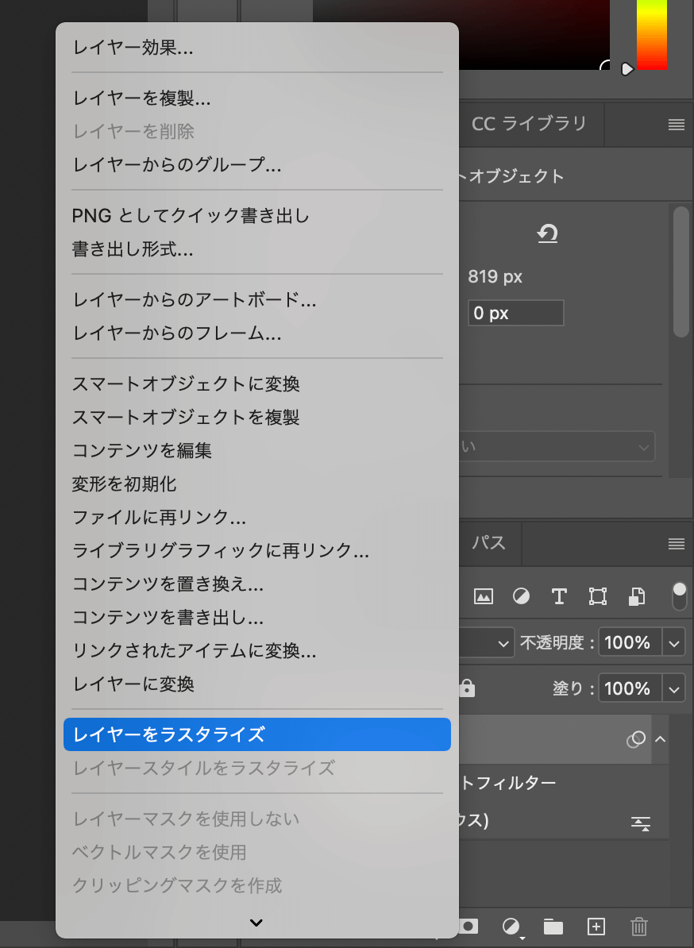
Task: Create new group folder icon
Action: pos(553,927)
